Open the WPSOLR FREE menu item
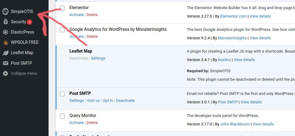The width and height of the screenshot is (295, 136). [24, 42]
